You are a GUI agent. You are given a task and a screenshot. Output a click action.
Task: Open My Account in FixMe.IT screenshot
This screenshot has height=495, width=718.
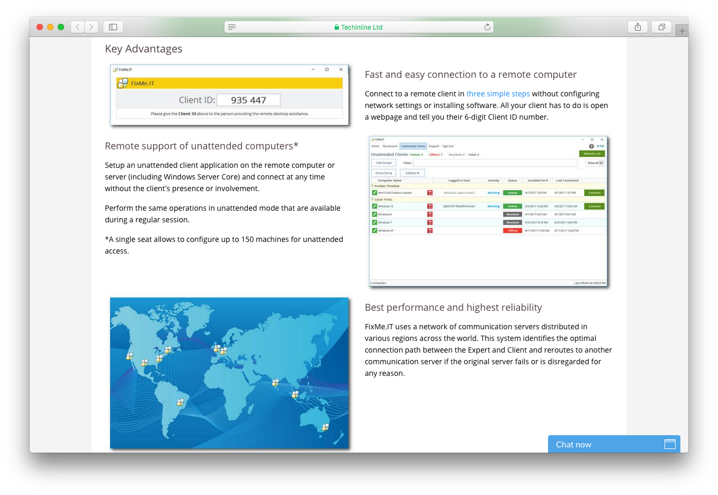pos(390,146)
